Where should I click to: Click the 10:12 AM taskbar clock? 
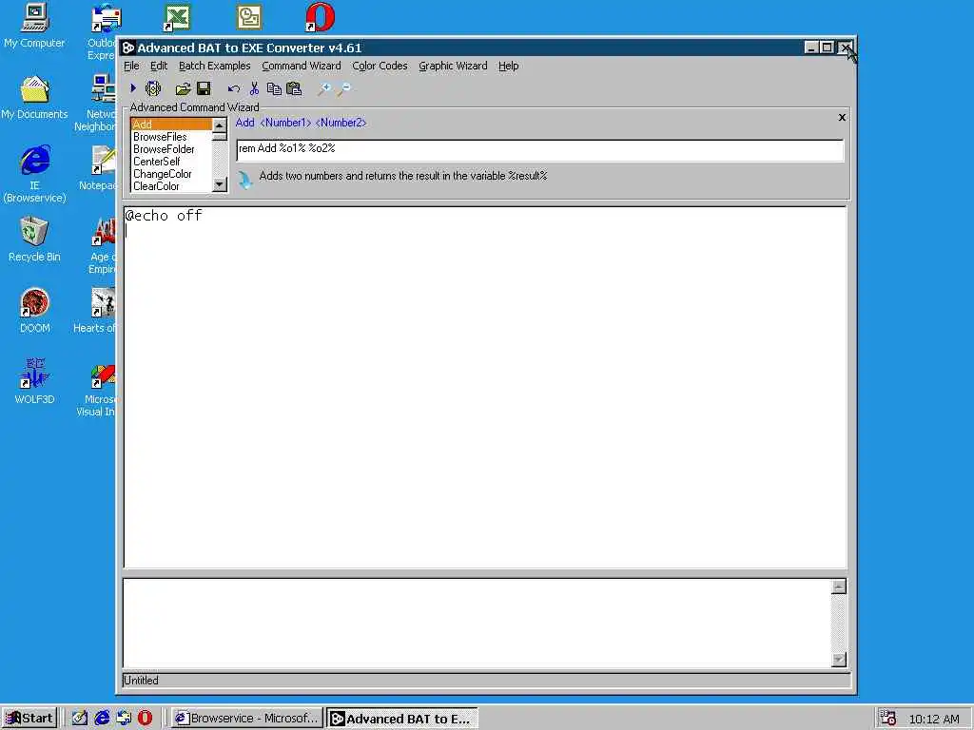point(934,719)
